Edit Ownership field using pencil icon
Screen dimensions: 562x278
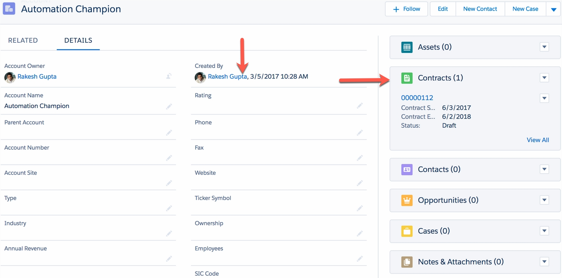coord(360,233)
